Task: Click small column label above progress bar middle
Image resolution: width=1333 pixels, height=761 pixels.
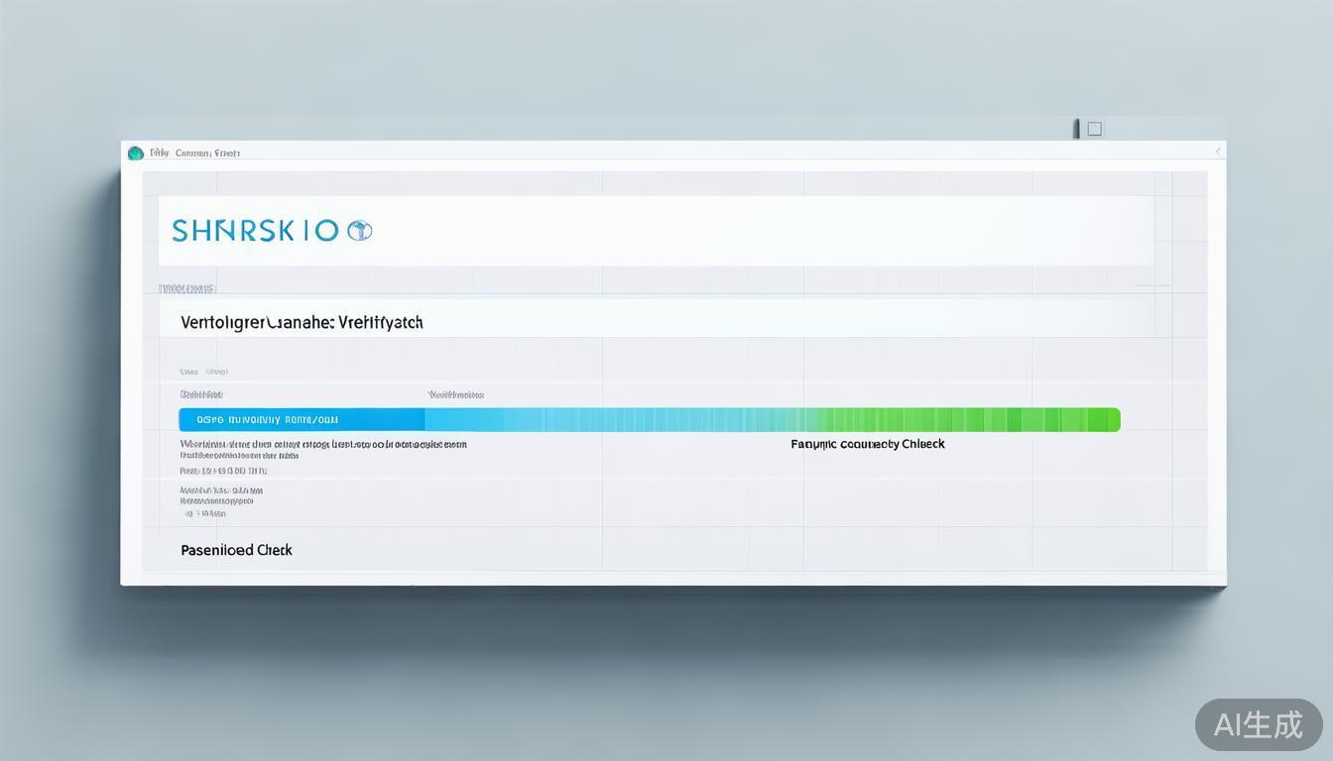Action: coord(455,394)
